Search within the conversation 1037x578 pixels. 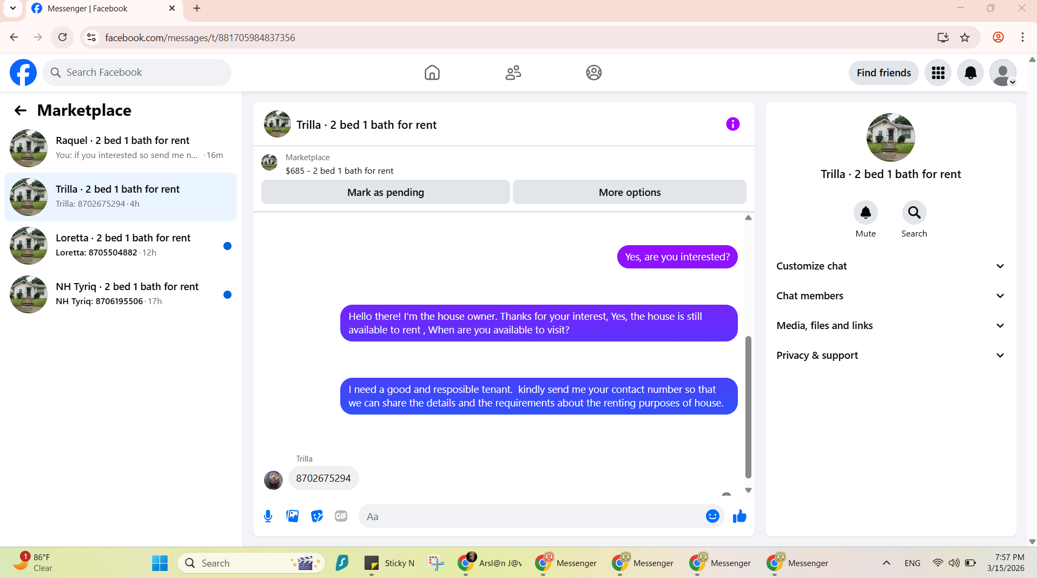914,213
